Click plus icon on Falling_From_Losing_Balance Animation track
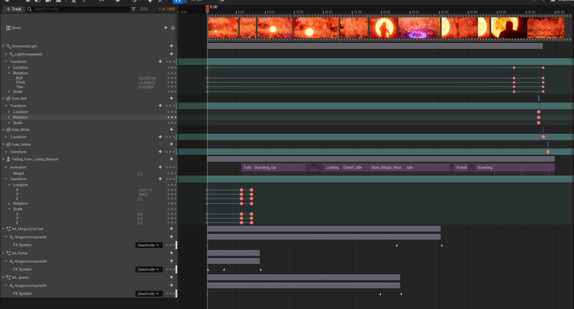The image size is (574, 309). [172, 167]
